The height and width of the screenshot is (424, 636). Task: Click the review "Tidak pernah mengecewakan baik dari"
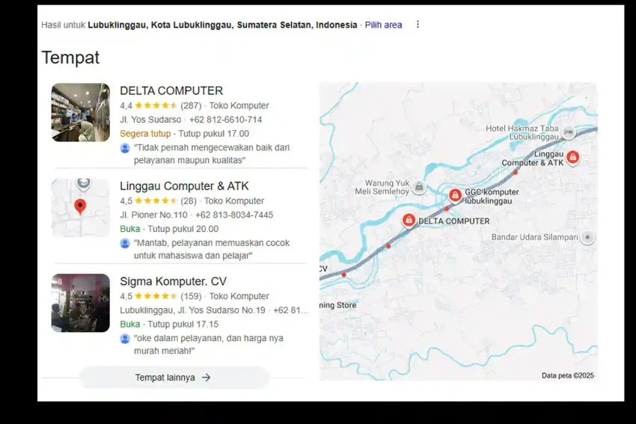pos(212,147)
